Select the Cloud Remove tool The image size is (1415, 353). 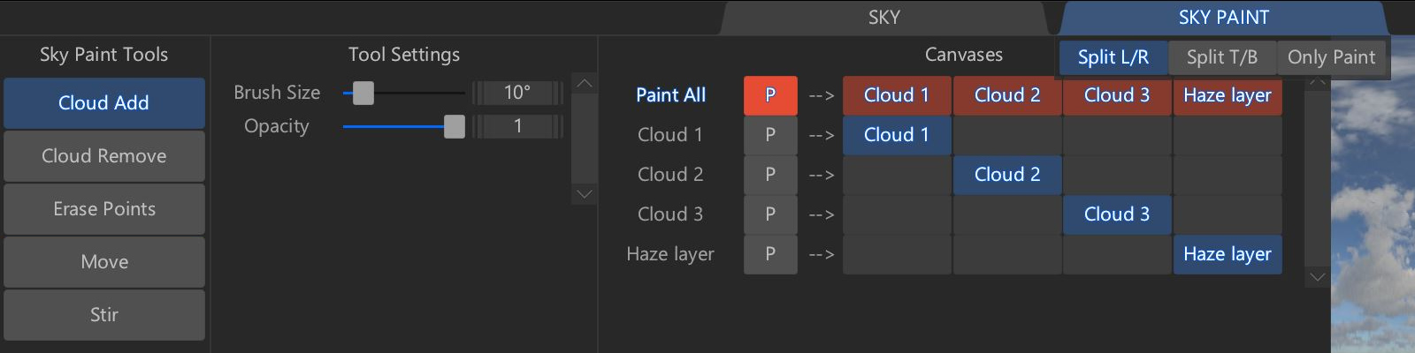[104, 156]
